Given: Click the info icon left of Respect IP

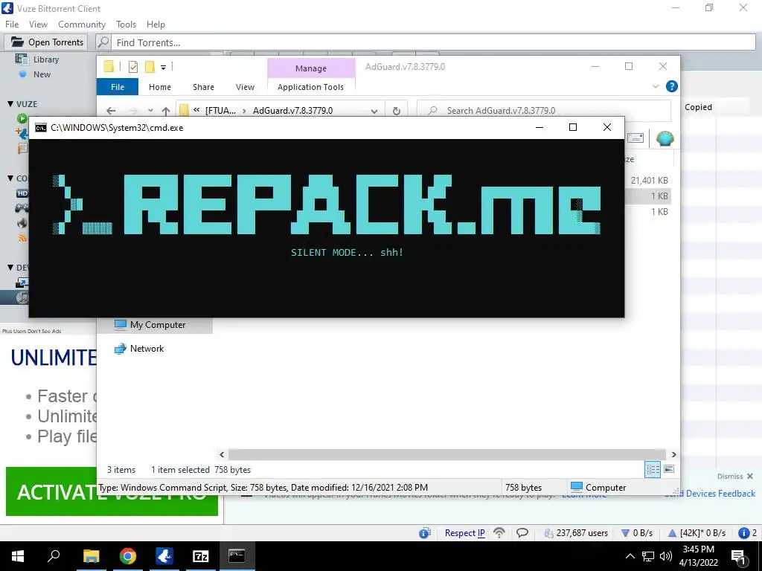Looking at the screenshot, I should [x=424, y=533].
